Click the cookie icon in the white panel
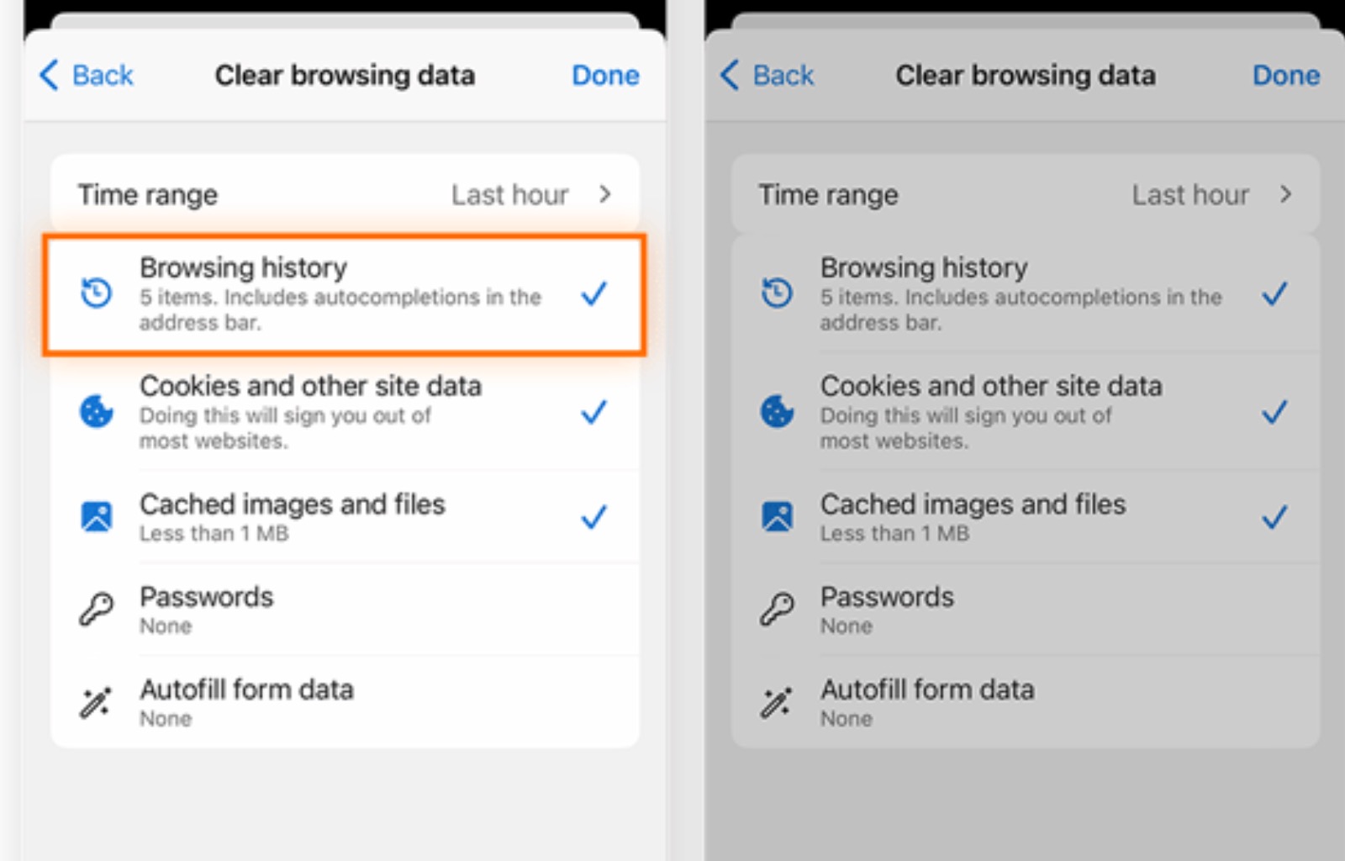This screenshot has width=1345, height=861. click(x=96, y=411)
